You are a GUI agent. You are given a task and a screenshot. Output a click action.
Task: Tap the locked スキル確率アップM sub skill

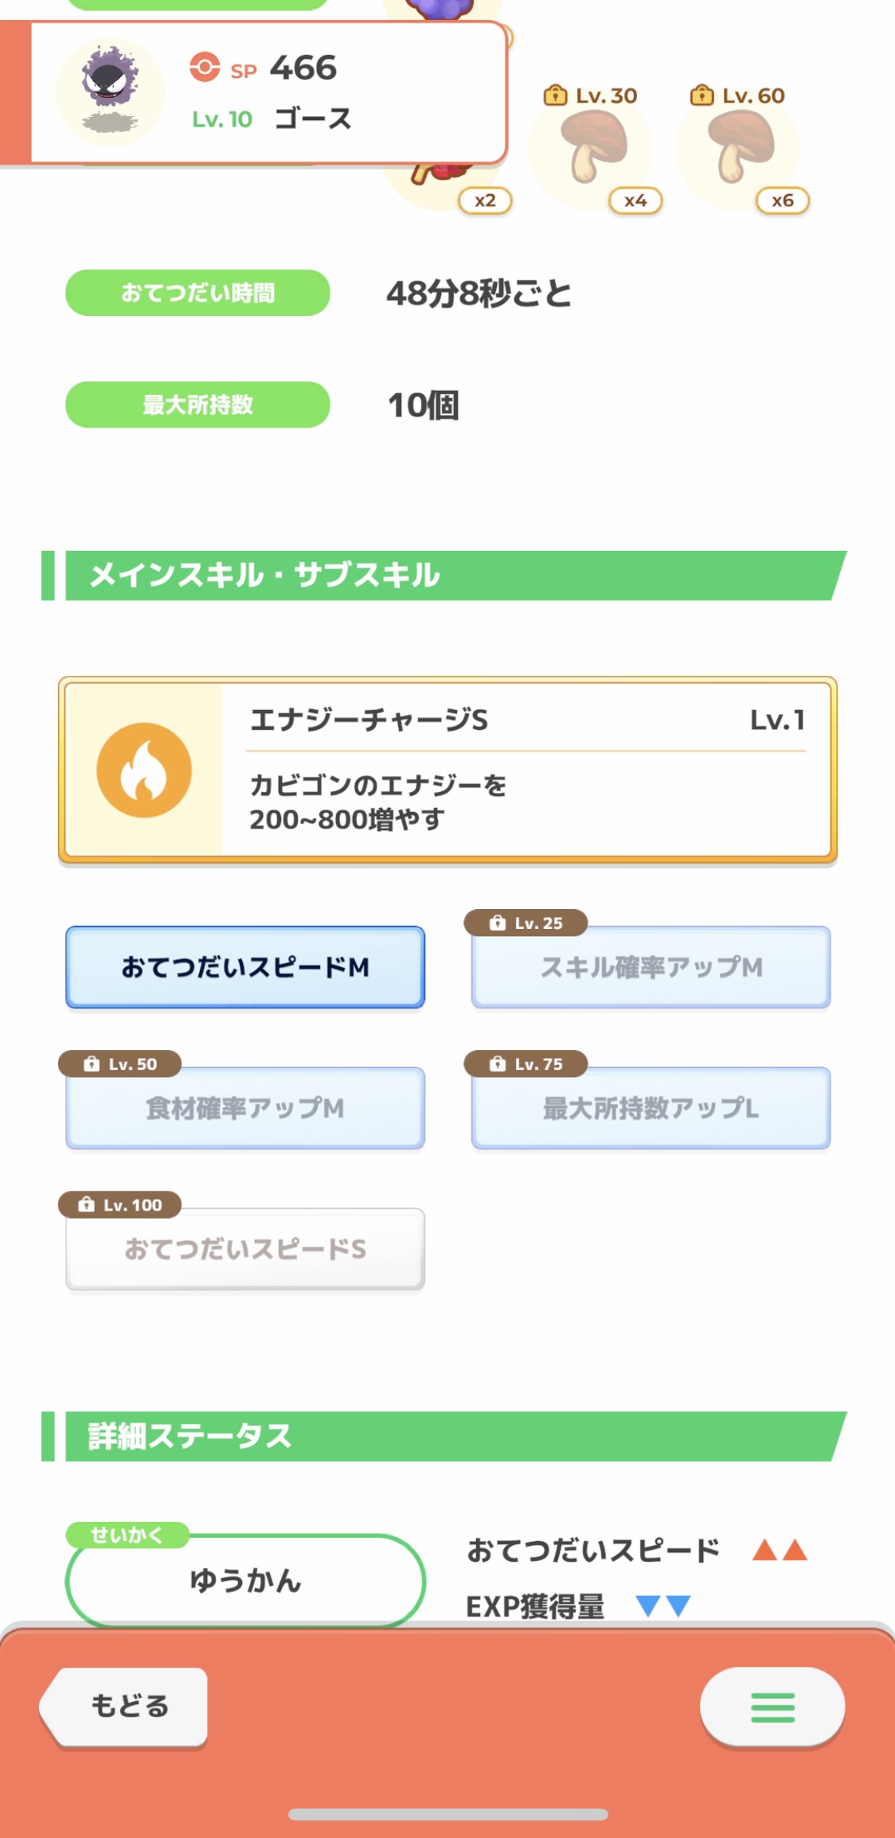click(x=651, y=967)
